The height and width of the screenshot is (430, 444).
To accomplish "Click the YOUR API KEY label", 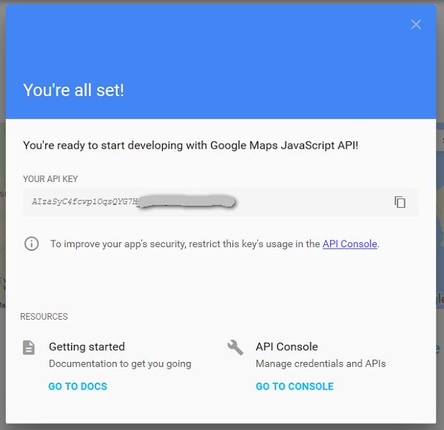I will pos(50,179).
